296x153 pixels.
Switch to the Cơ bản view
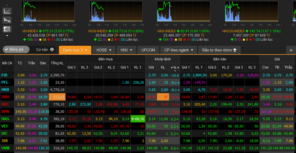[x=42, y=50]
